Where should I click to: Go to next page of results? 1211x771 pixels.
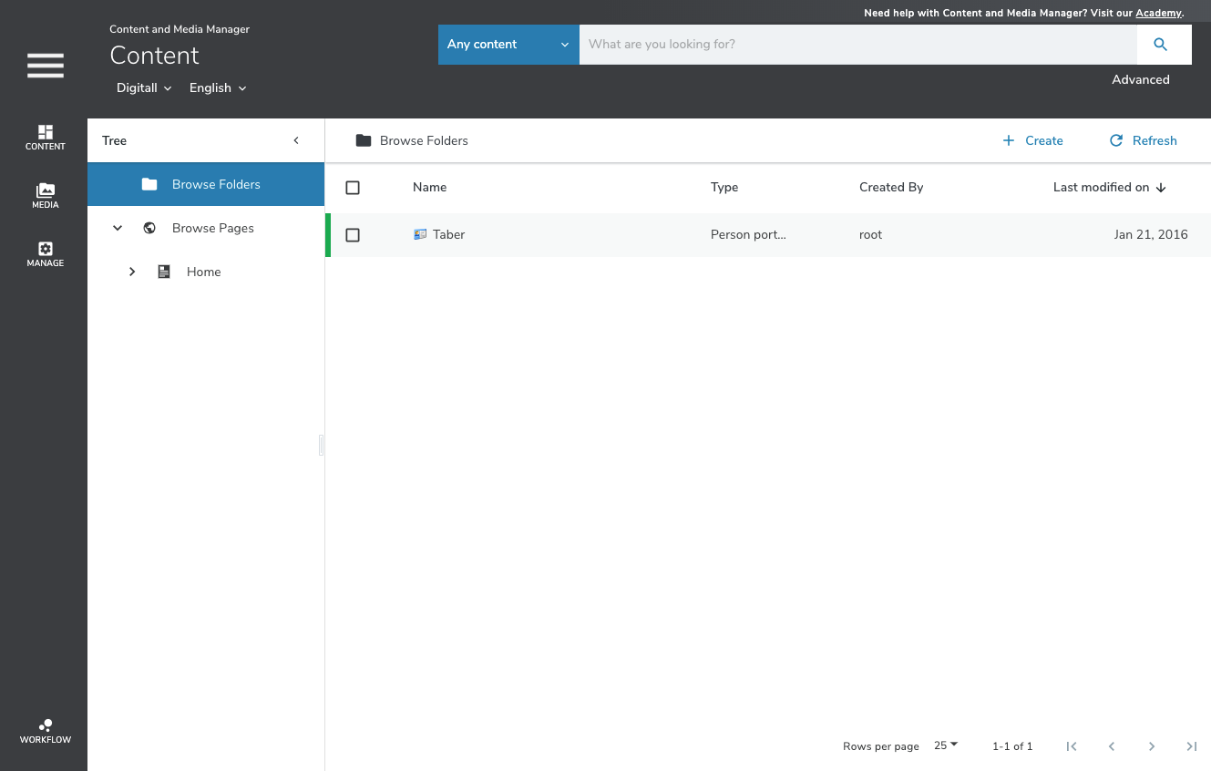(1152, 746)
